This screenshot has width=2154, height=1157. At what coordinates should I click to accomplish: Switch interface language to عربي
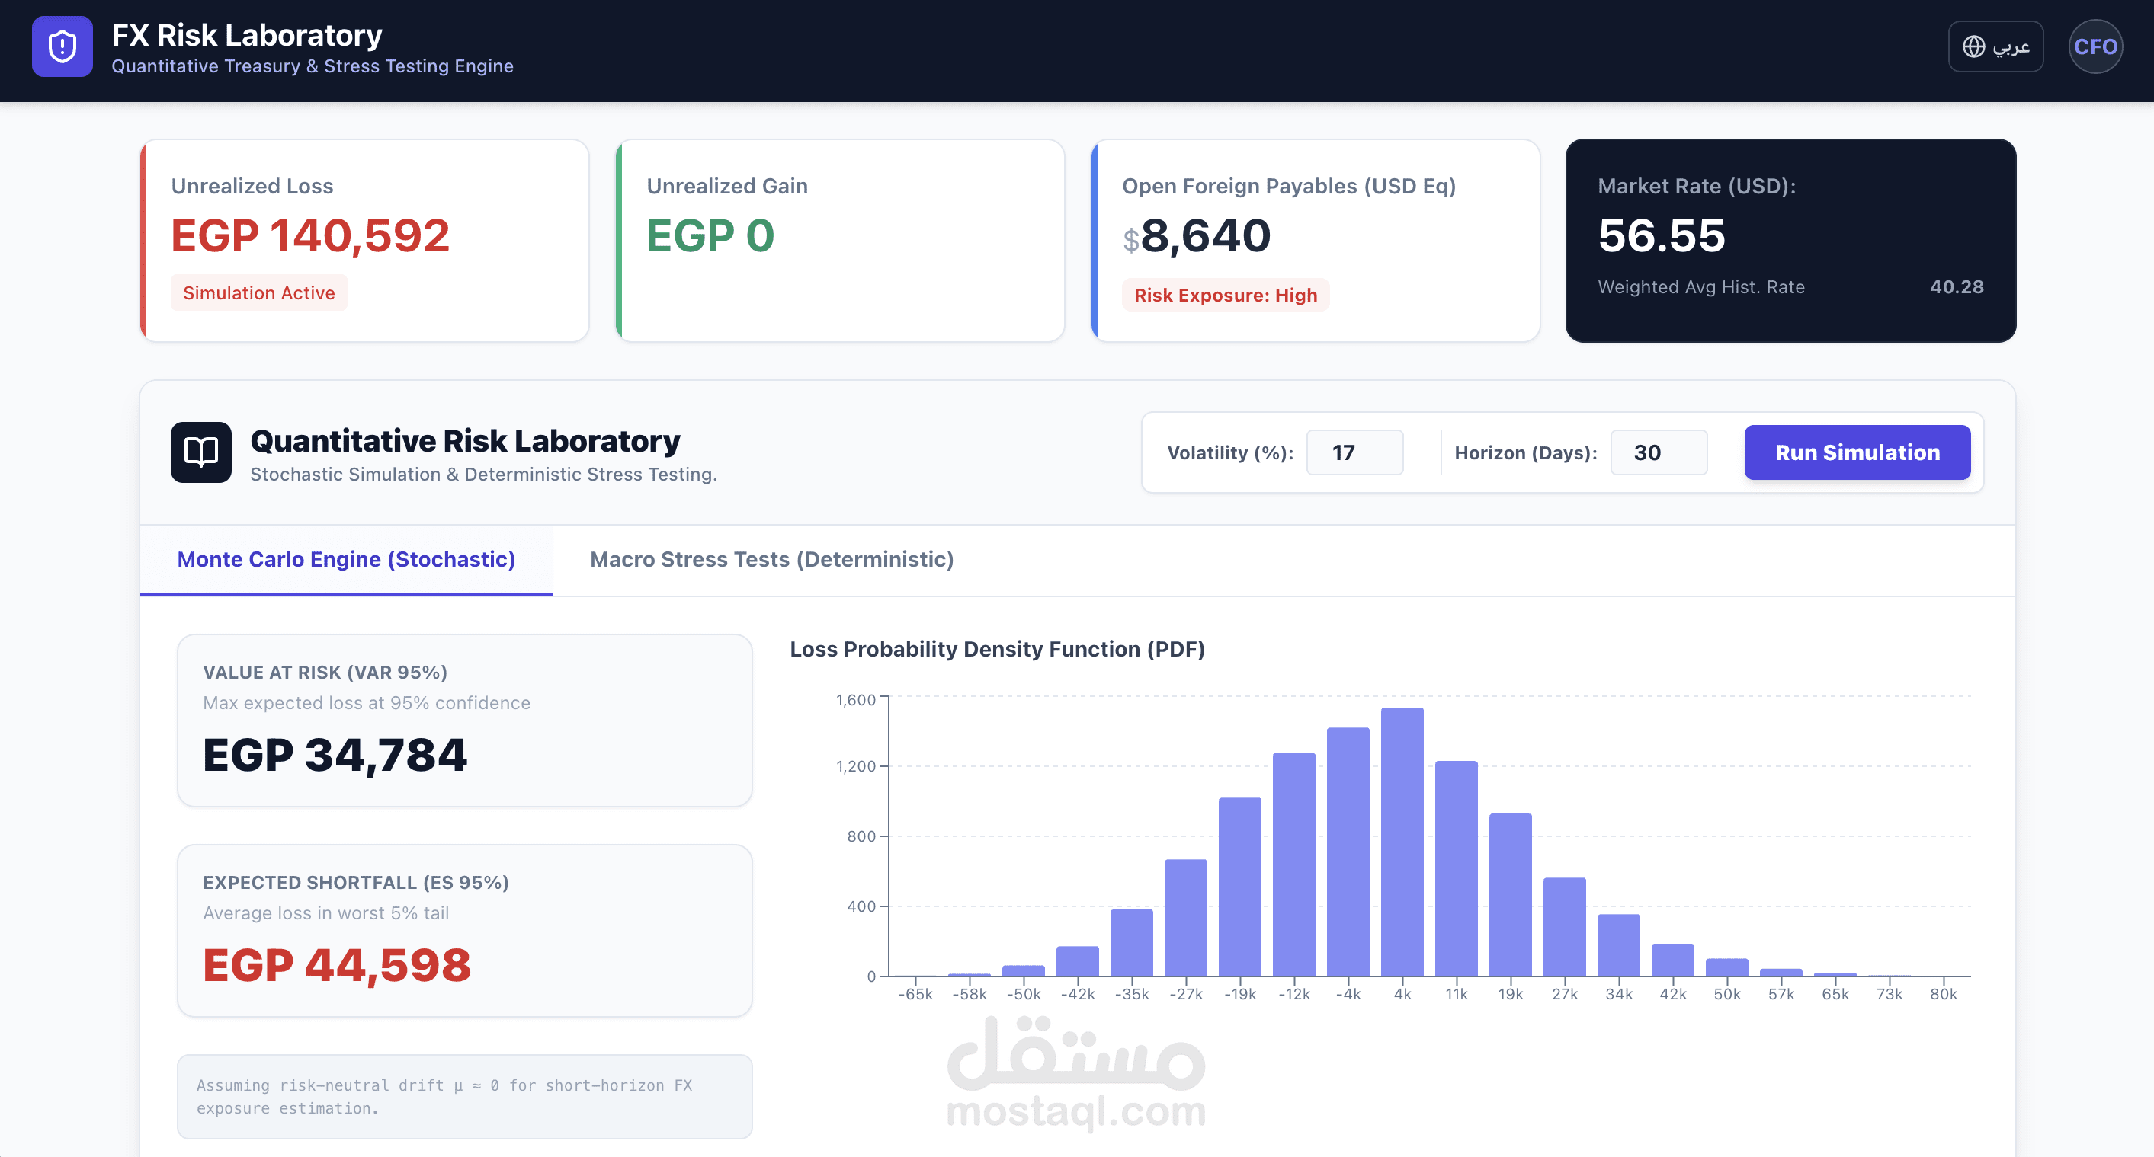[2010, 46]
